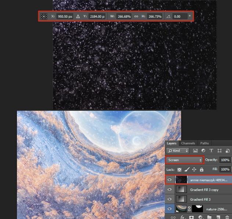Hide the Gradient Fill 3 copy layer
The width and height of the screenshot is (232, 219).
[x=170, y=189]
